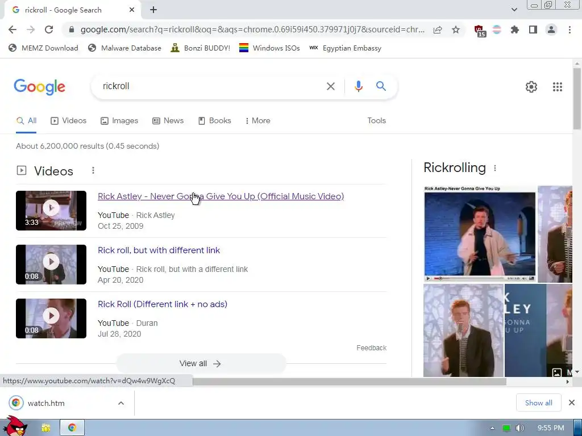Close the rickroll Google Search tab
The image size is (582, 436).
pos(132,10)
